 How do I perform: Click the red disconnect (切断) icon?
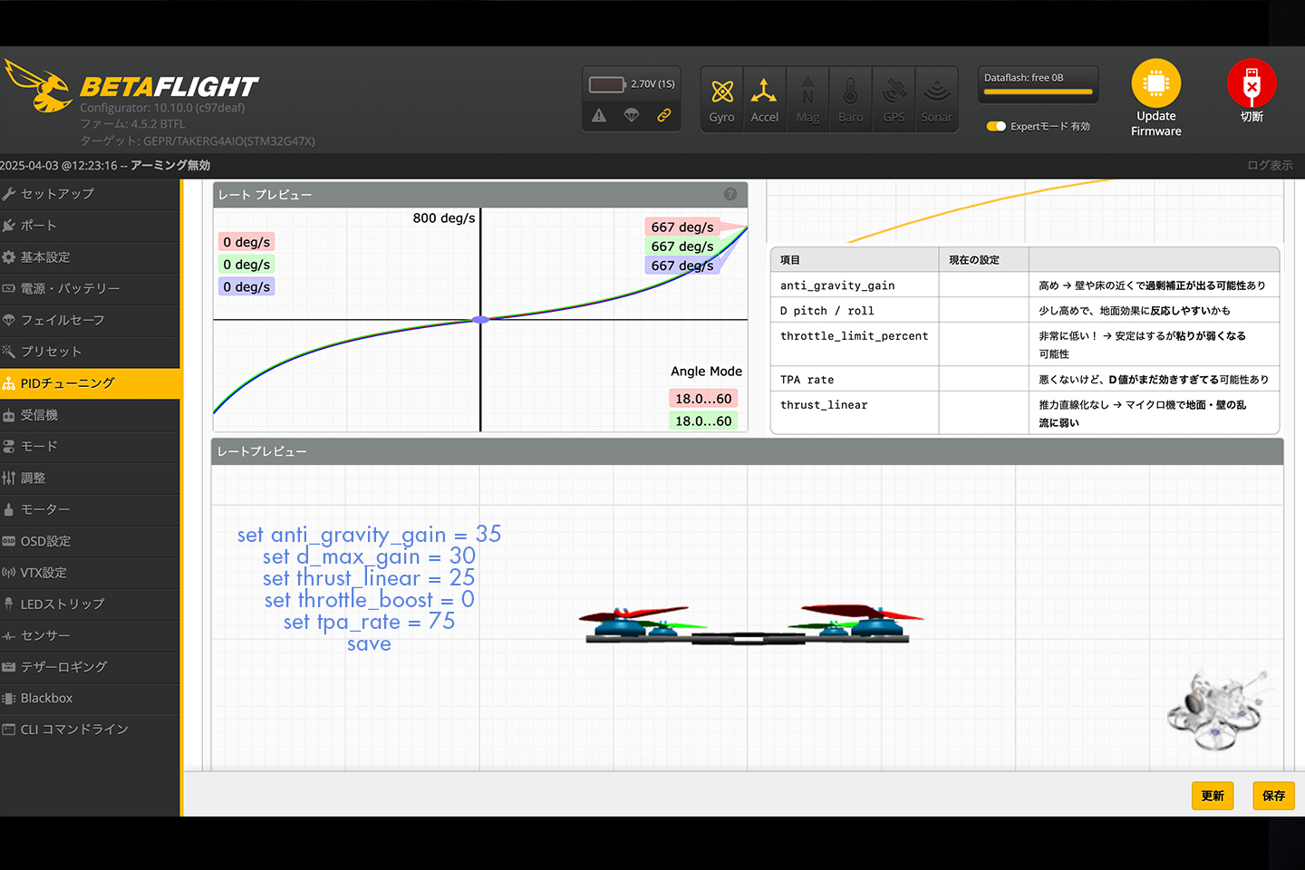1251,84
